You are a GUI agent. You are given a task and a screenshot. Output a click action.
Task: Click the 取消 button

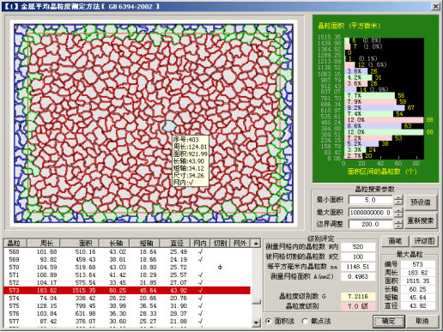[x=422, y=322]
